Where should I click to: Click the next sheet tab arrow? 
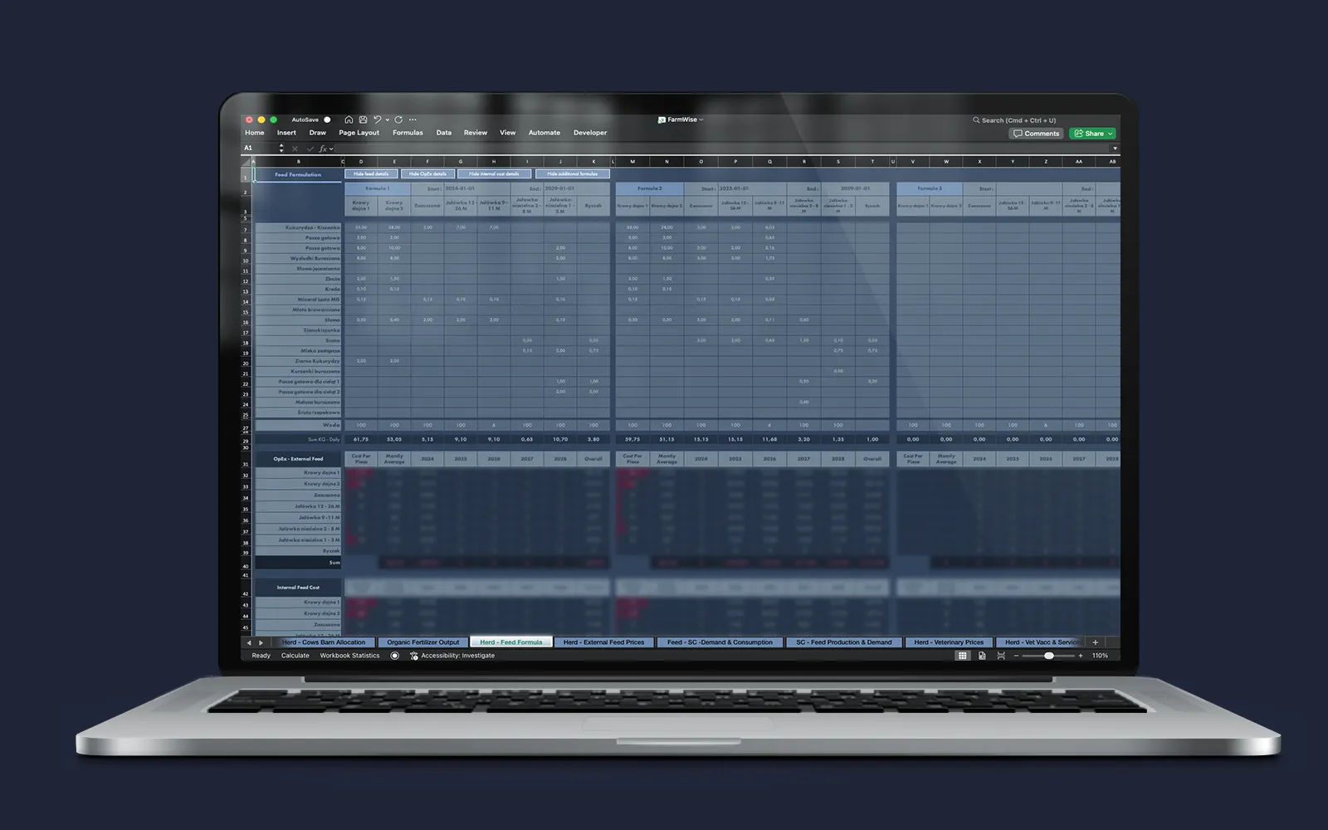(261, 642)
